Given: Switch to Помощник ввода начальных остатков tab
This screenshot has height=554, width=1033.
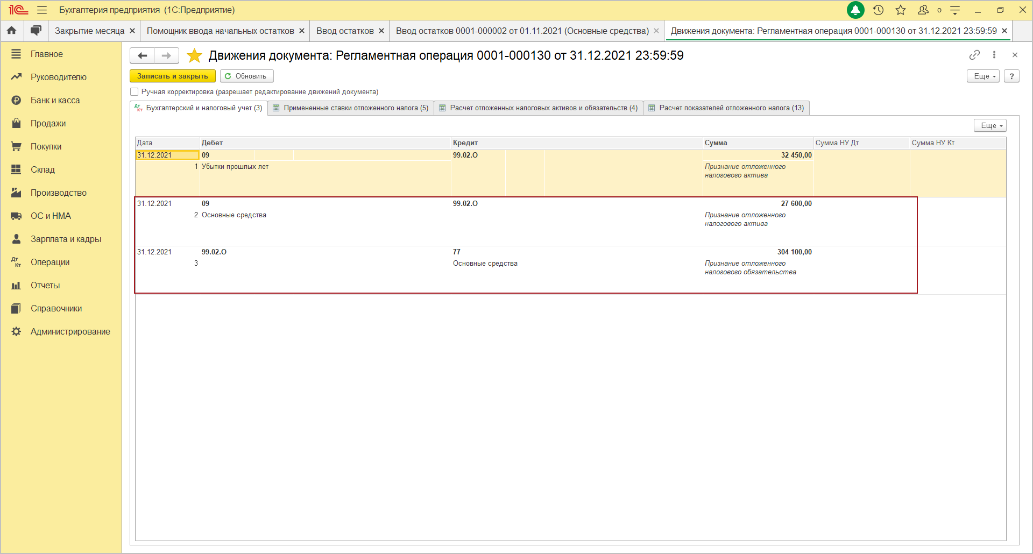Looking at the screenshot, I should click(x=220, y=31).
